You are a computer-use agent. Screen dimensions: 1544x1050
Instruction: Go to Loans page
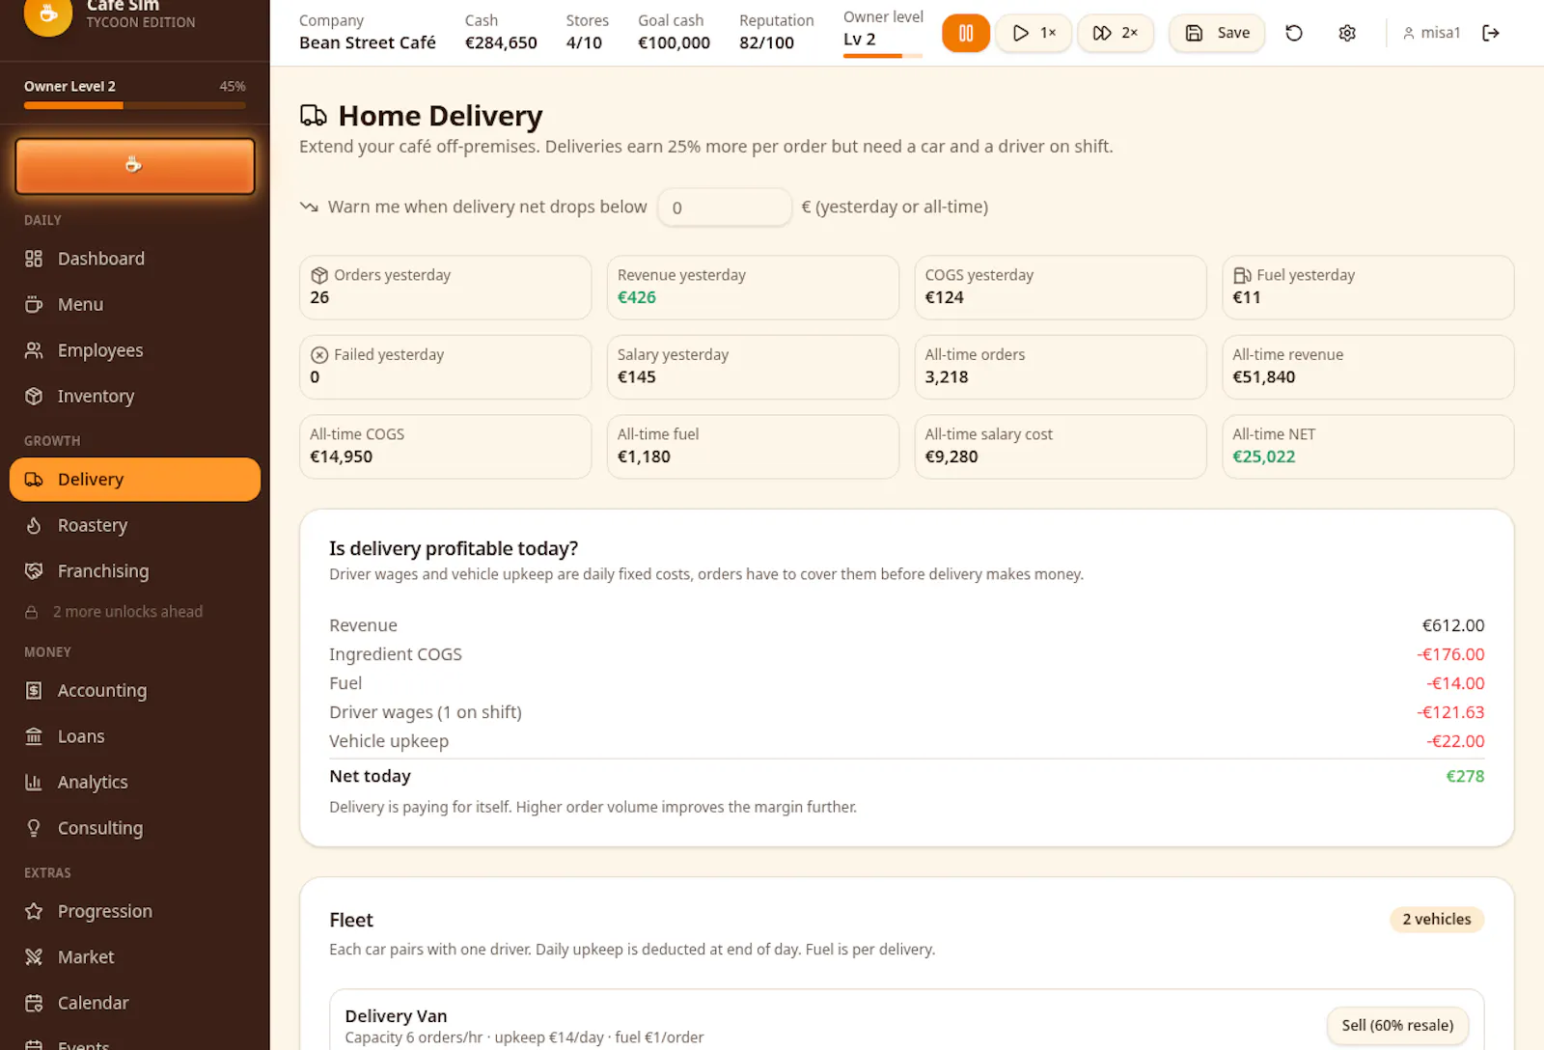tap(135, 736)
